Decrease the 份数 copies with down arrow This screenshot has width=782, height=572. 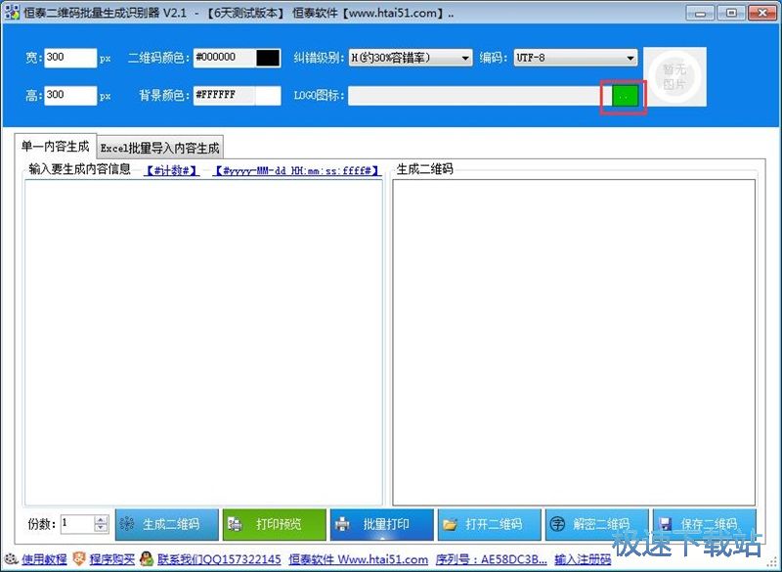click(x=101, y=528)
